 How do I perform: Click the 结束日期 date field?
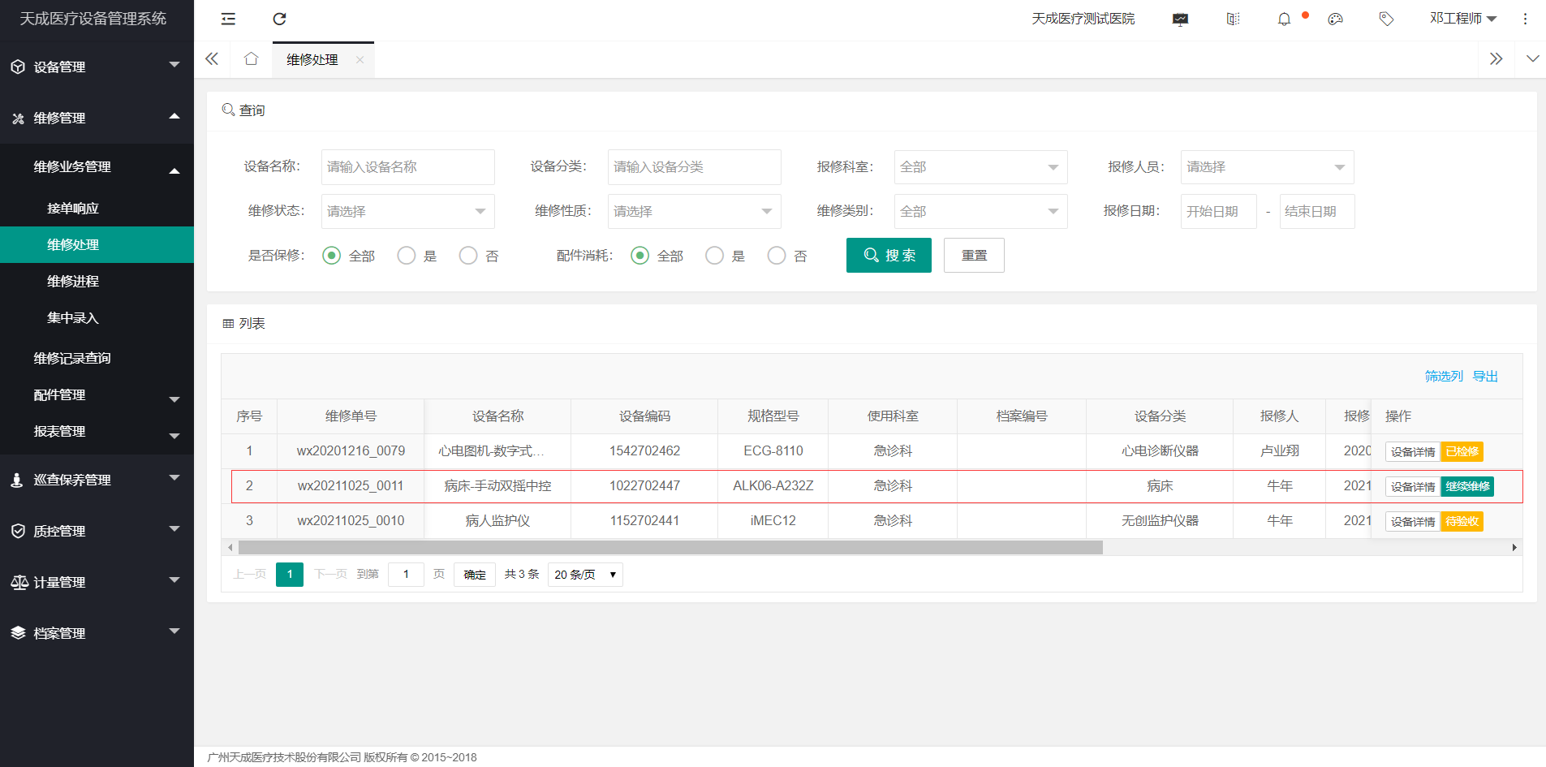[1317, 211]
